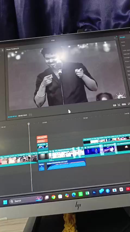Select the 'The journey on the big screen' clip

click(x=106, y=139)
